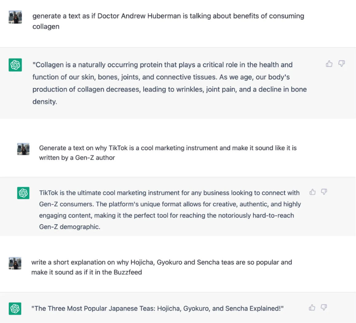Thumbs down the Japanese teas response
The height and width of the screenshot is (323, 356).
[324, 307]
